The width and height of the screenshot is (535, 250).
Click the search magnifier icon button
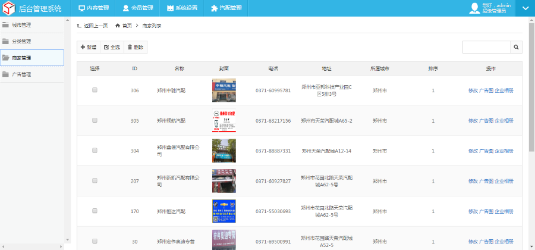pyautogui.click(x=516, y=47)
